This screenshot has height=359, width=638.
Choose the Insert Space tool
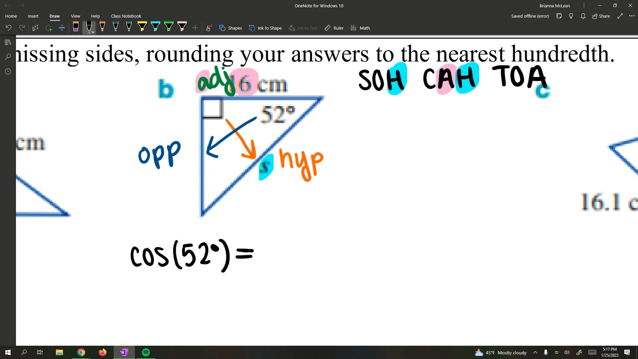pyautogui.click(x=62, y=28)
